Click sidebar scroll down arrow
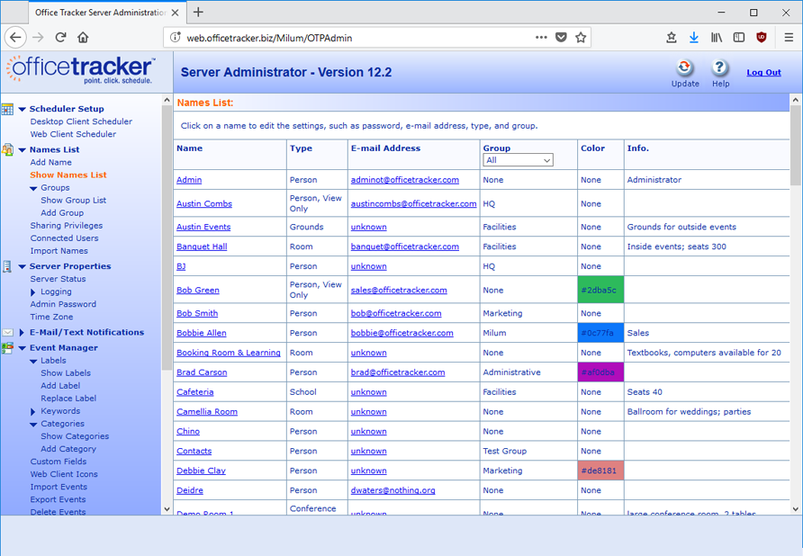 pyautogui.click(x=167, y=509)
